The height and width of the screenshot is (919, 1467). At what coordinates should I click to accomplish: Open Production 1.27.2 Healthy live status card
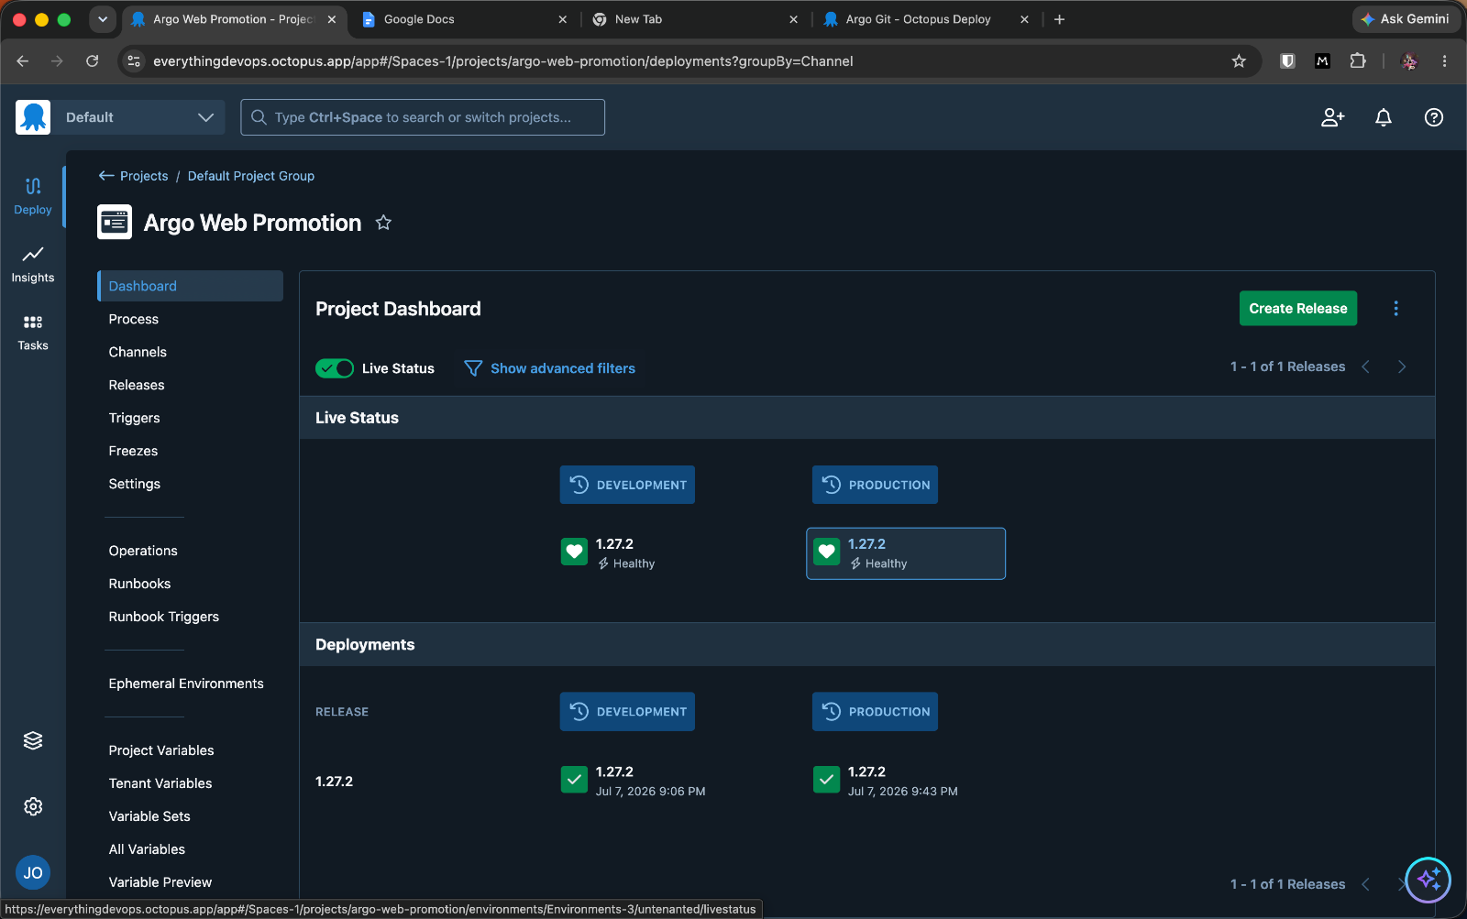point(906,553)
